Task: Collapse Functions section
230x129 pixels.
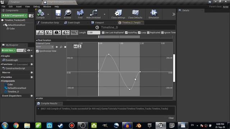Action: coord(1,64)
